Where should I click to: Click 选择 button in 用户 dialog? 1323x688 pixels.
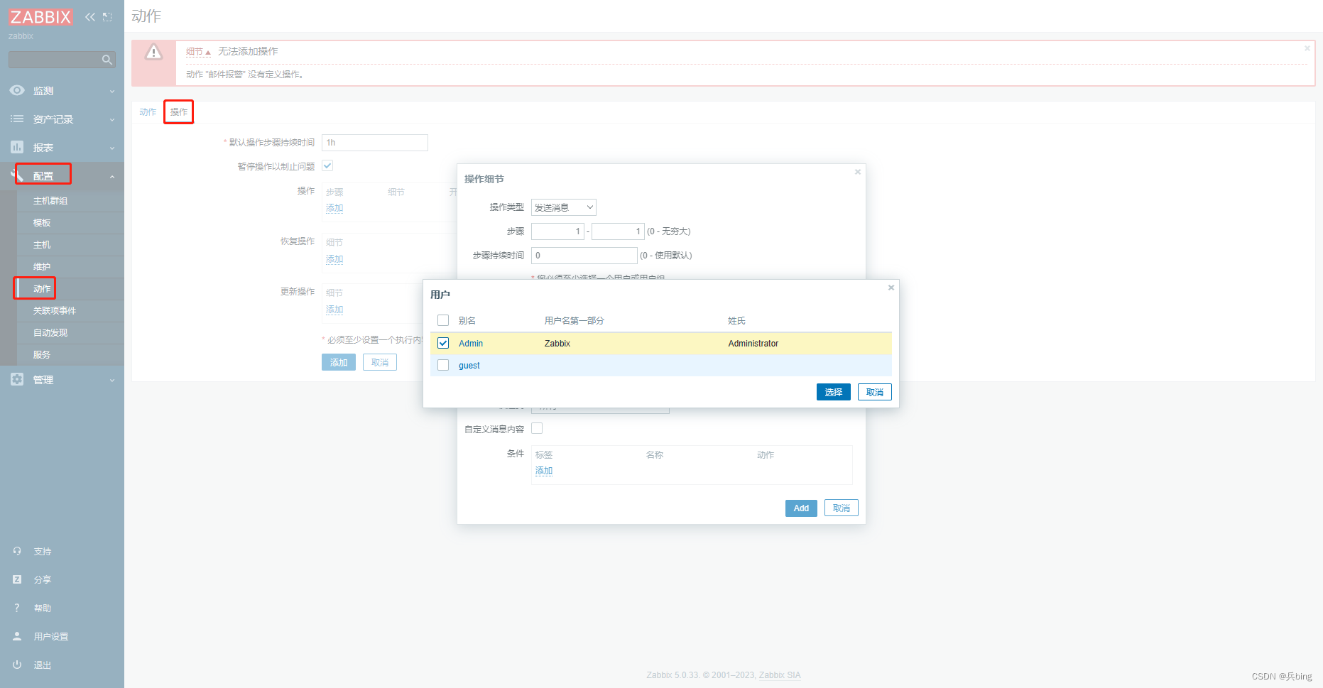pyautogui.click(x=834, y=392)
